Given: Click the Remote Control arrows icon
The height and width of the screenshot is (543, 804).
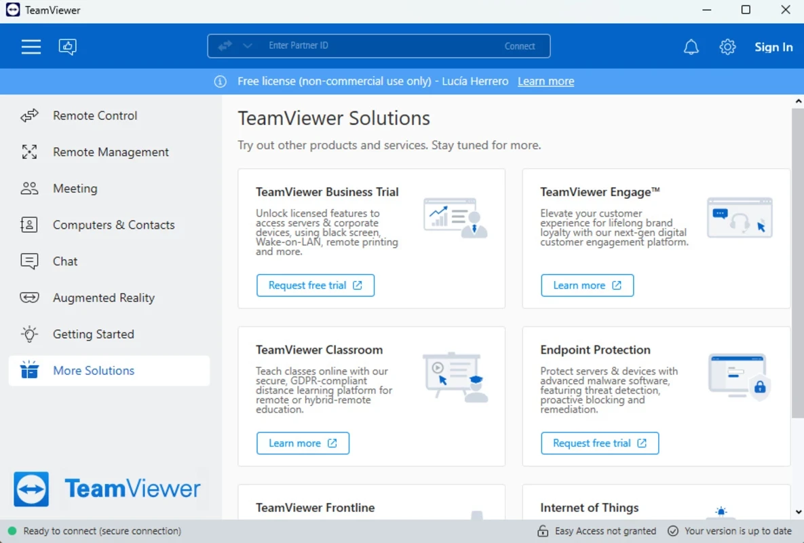Looking at the screenshot, I should pyautogui.click(x=29, y=116).
